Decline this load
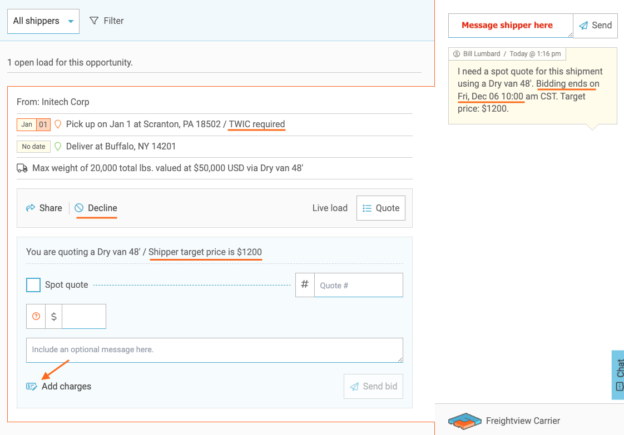This screenshot has height=435, width=624. tap(96, 208)
